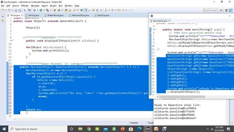This screenshot has width=234, height=132.
Task: Open the Project menu
Action: pyautogui.click(x=53, y=6)
